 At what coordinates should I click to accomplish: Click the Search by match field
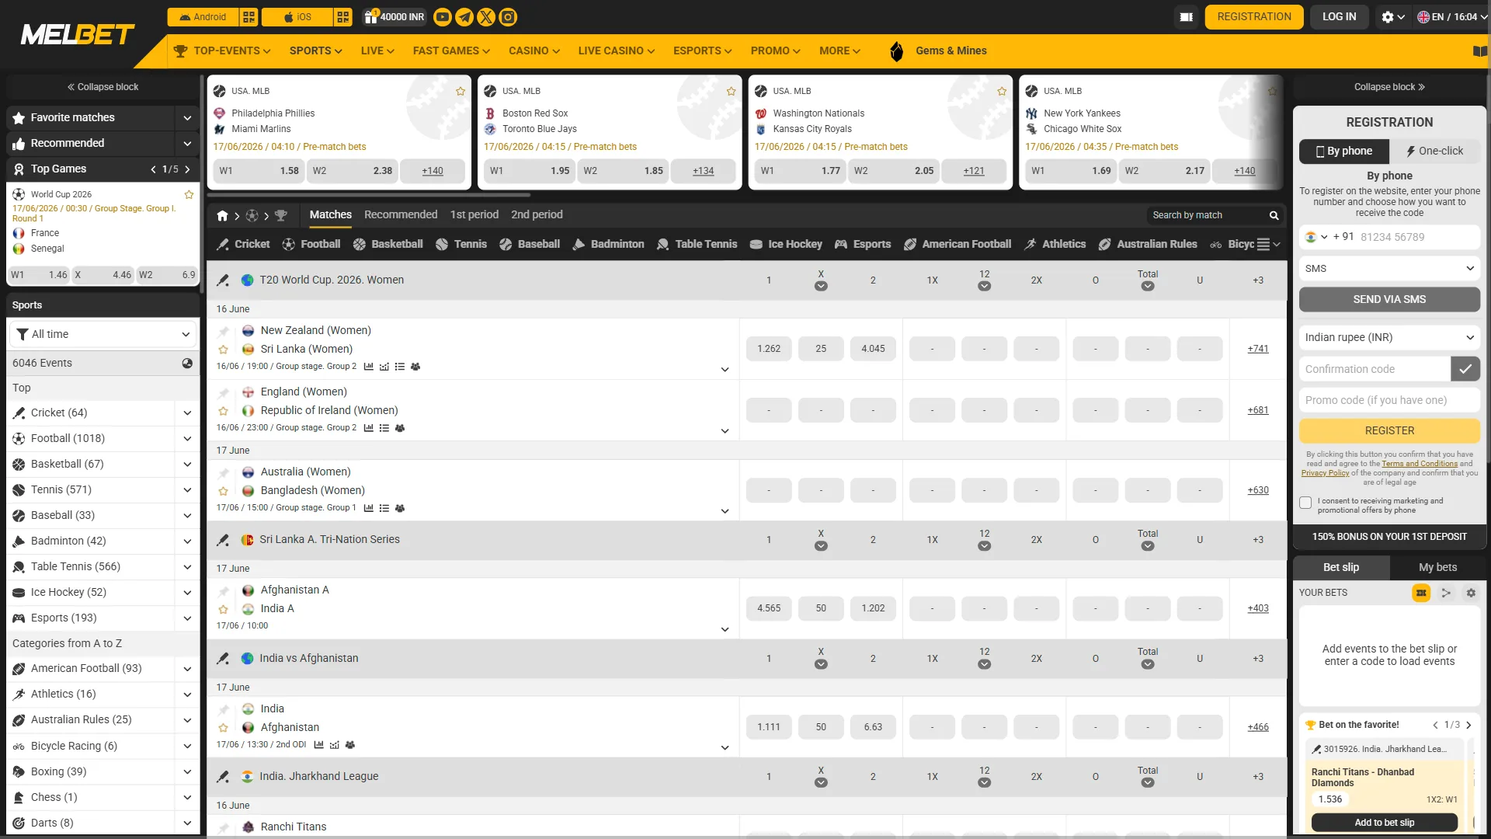(1205, 215)
